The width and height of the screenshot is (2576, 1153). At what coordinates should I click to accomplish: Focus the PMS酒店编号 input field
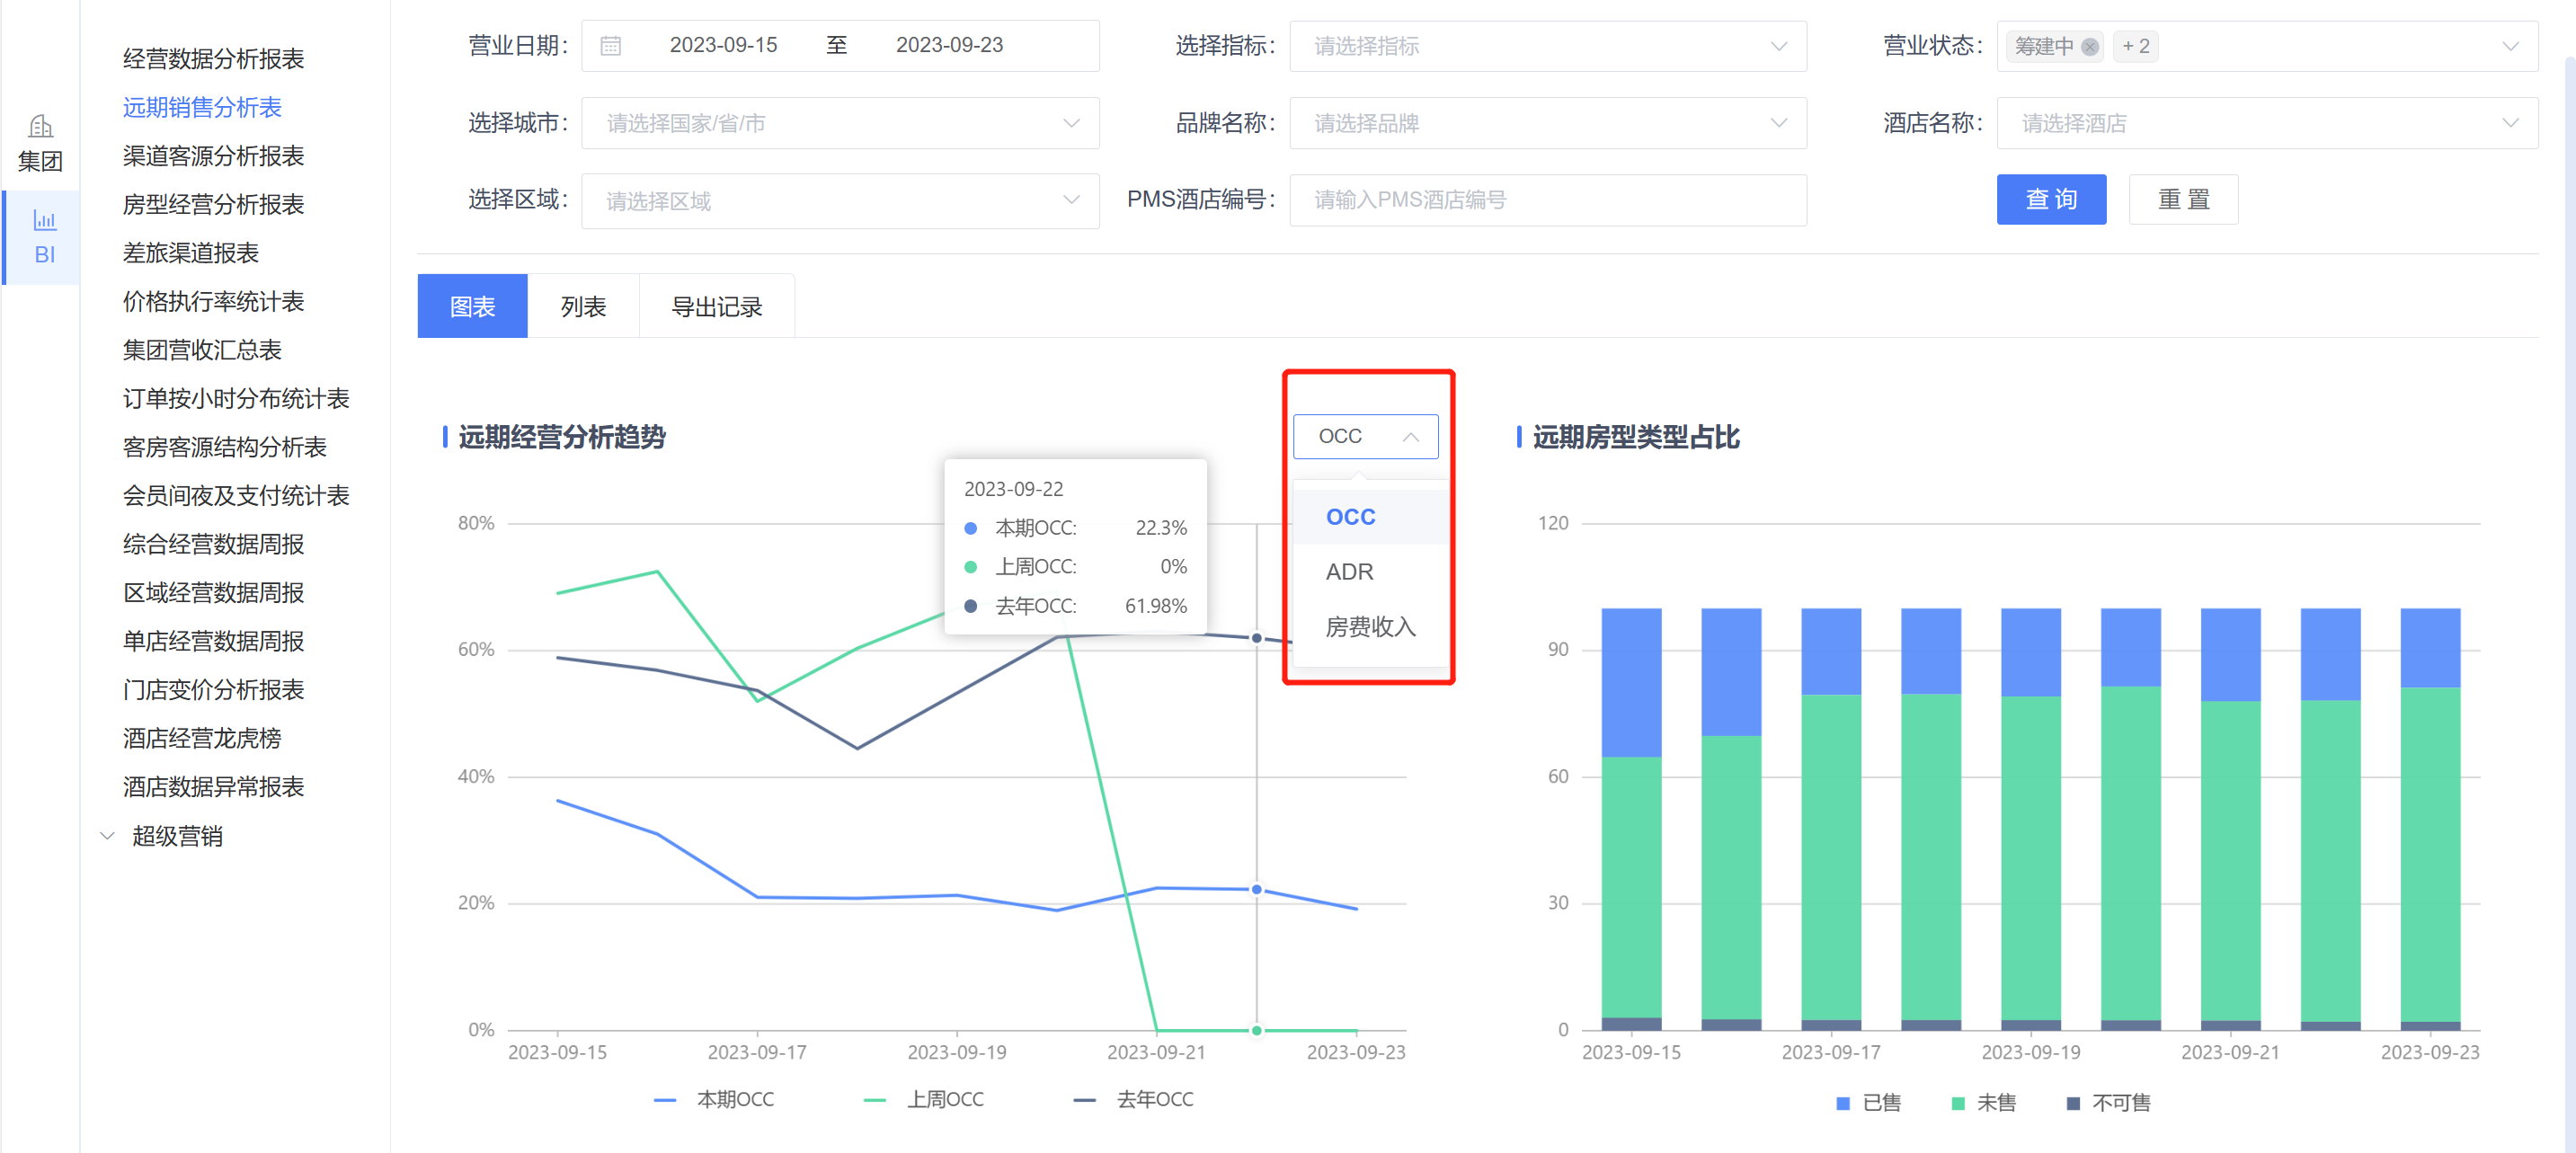click(x=1547, y=200)
